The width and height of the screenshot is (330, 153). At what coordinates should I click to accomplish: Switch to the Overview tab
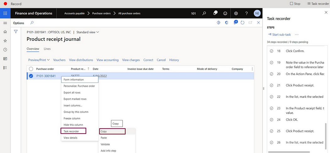[33, 49]
